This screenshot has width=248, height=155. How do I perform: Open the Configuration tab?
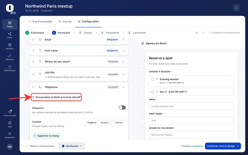tap(88, 21)
